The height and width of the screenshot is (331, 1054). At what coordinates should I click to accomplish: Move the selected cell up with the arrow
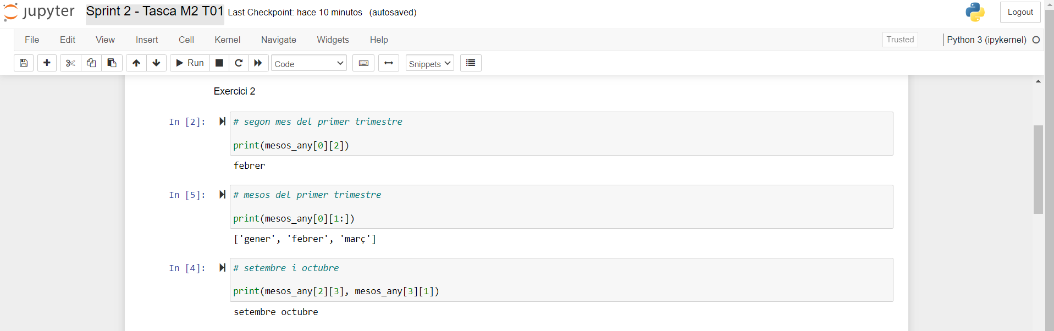pyautogui.click(x=136, y=63)
